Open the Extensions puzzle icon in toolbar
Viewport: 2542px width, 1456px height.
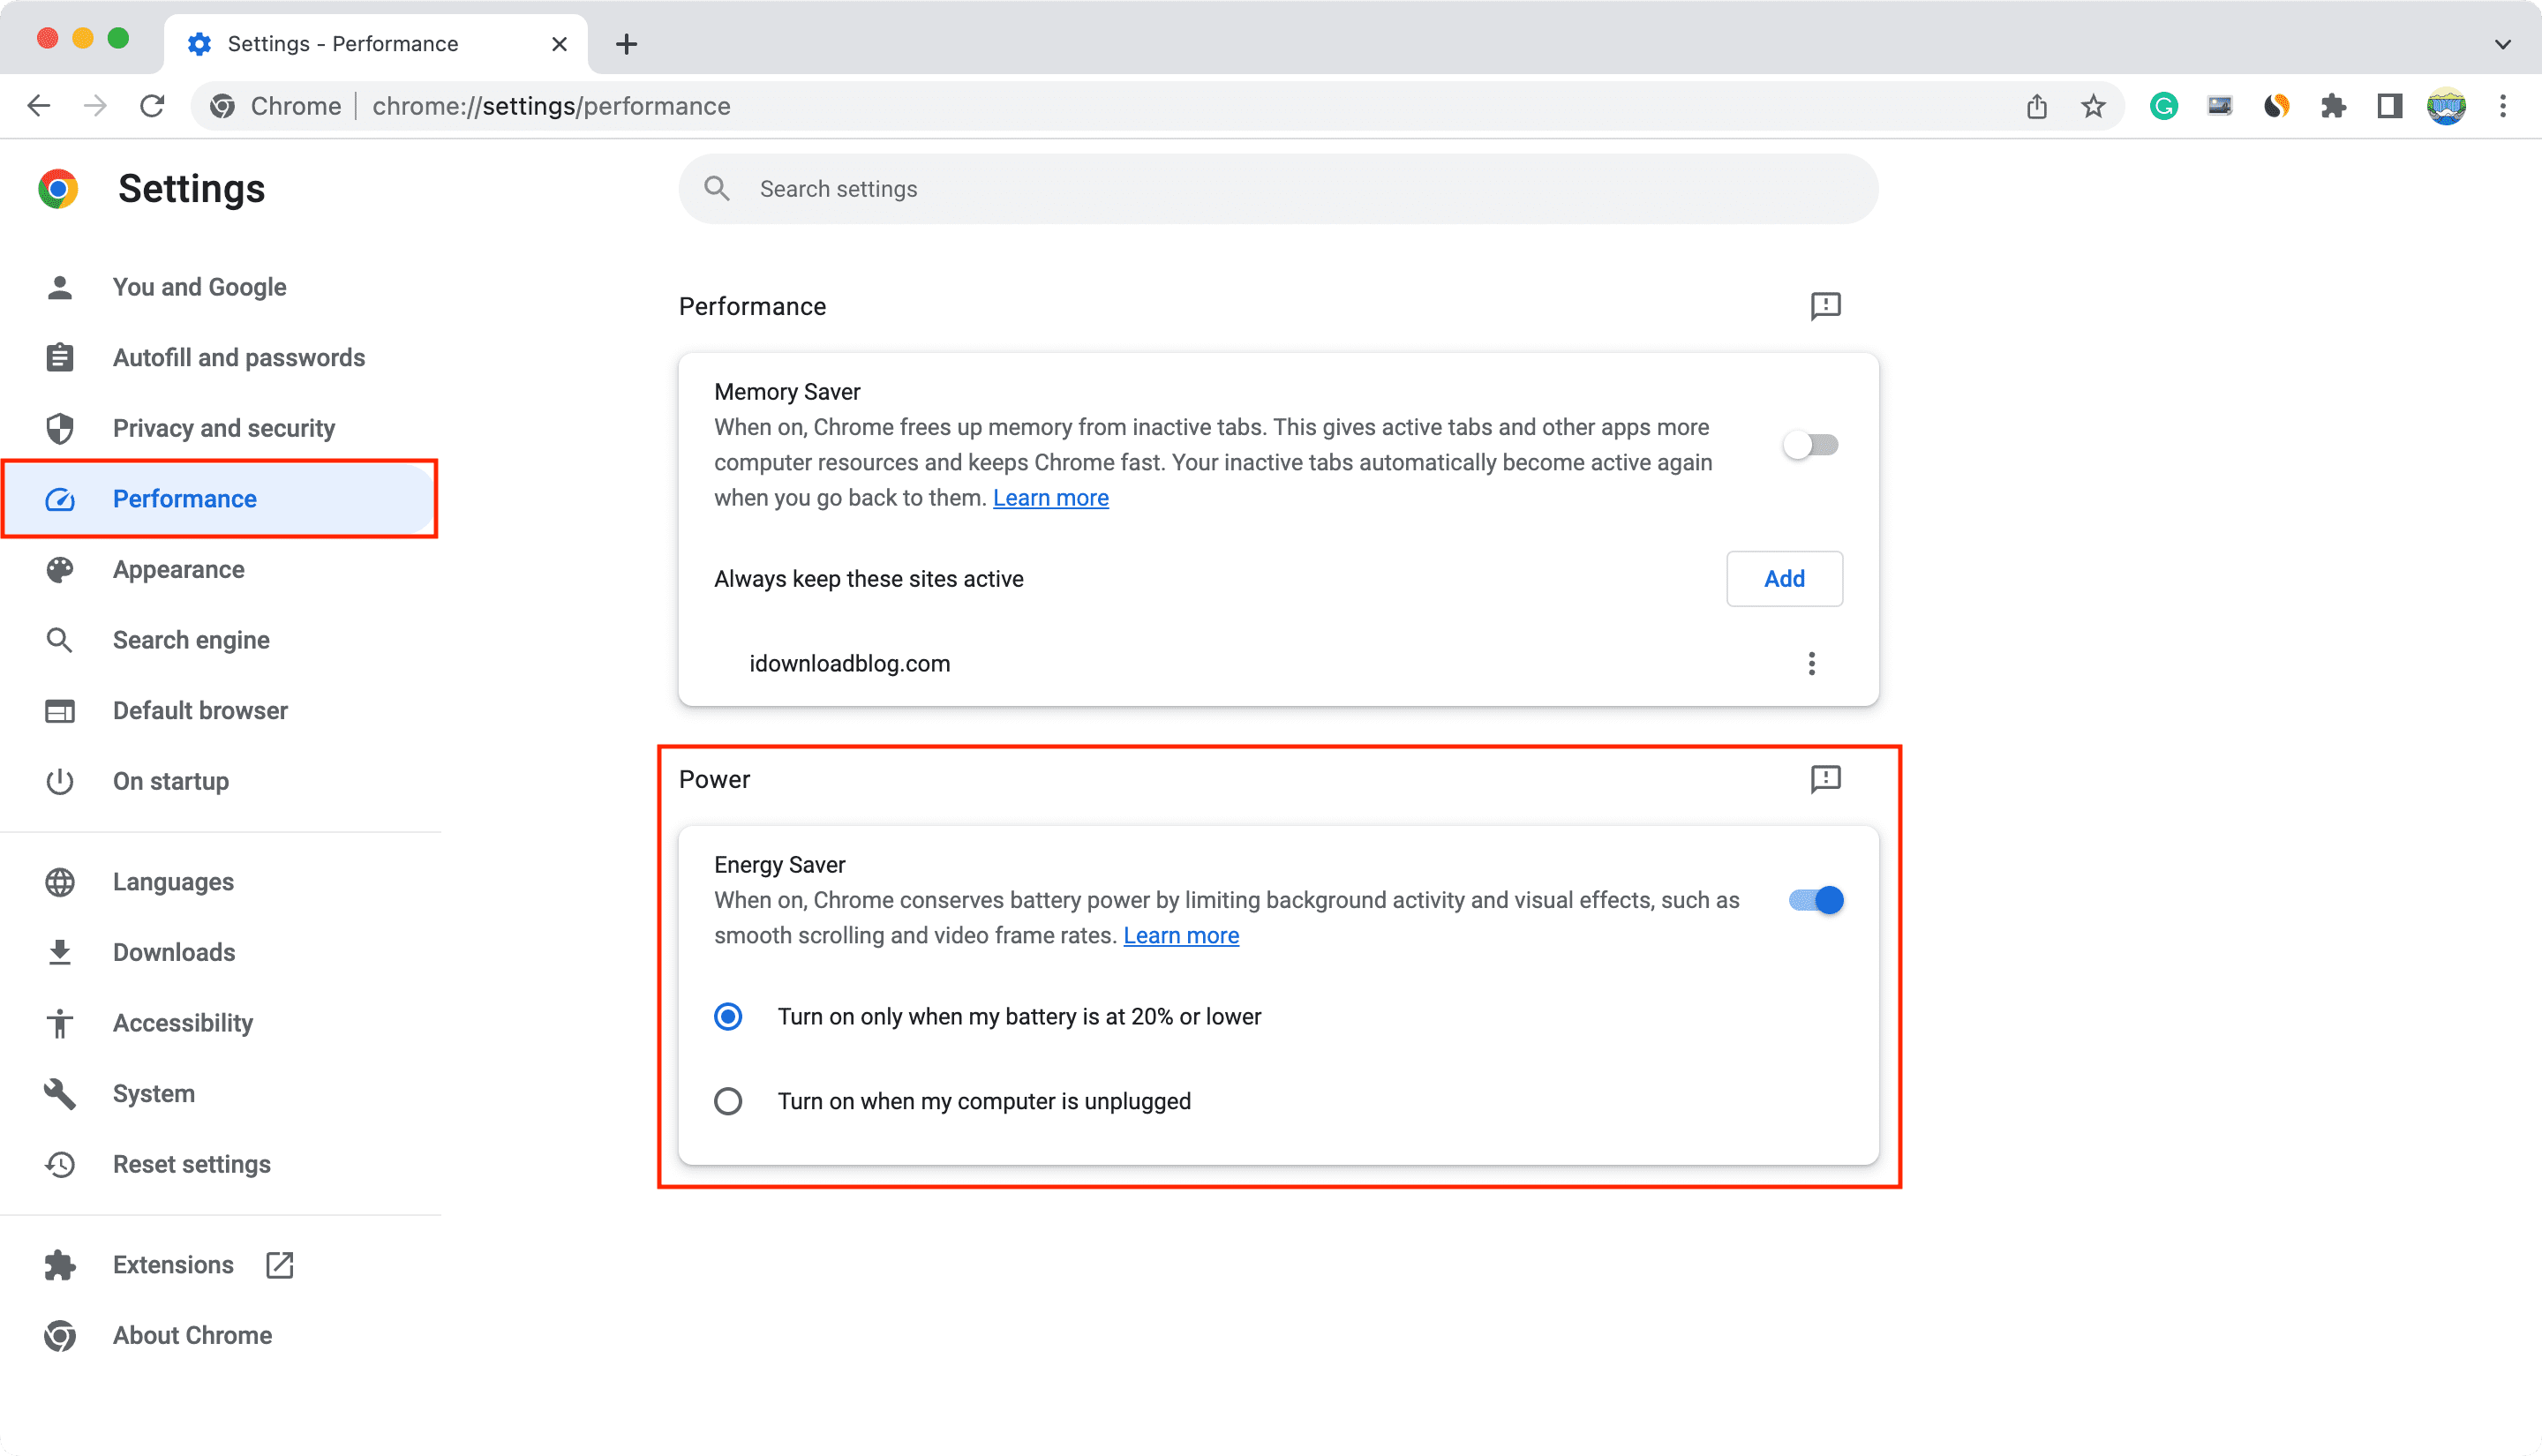click(x=2333, y=106)
